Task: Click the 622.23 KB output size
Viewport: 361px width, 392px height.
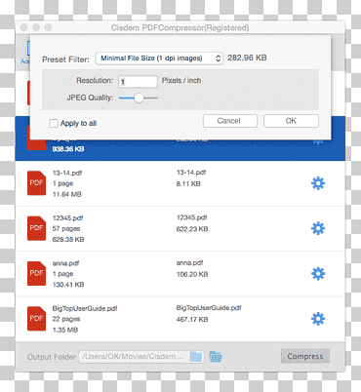Action: (x=192, y=229)
